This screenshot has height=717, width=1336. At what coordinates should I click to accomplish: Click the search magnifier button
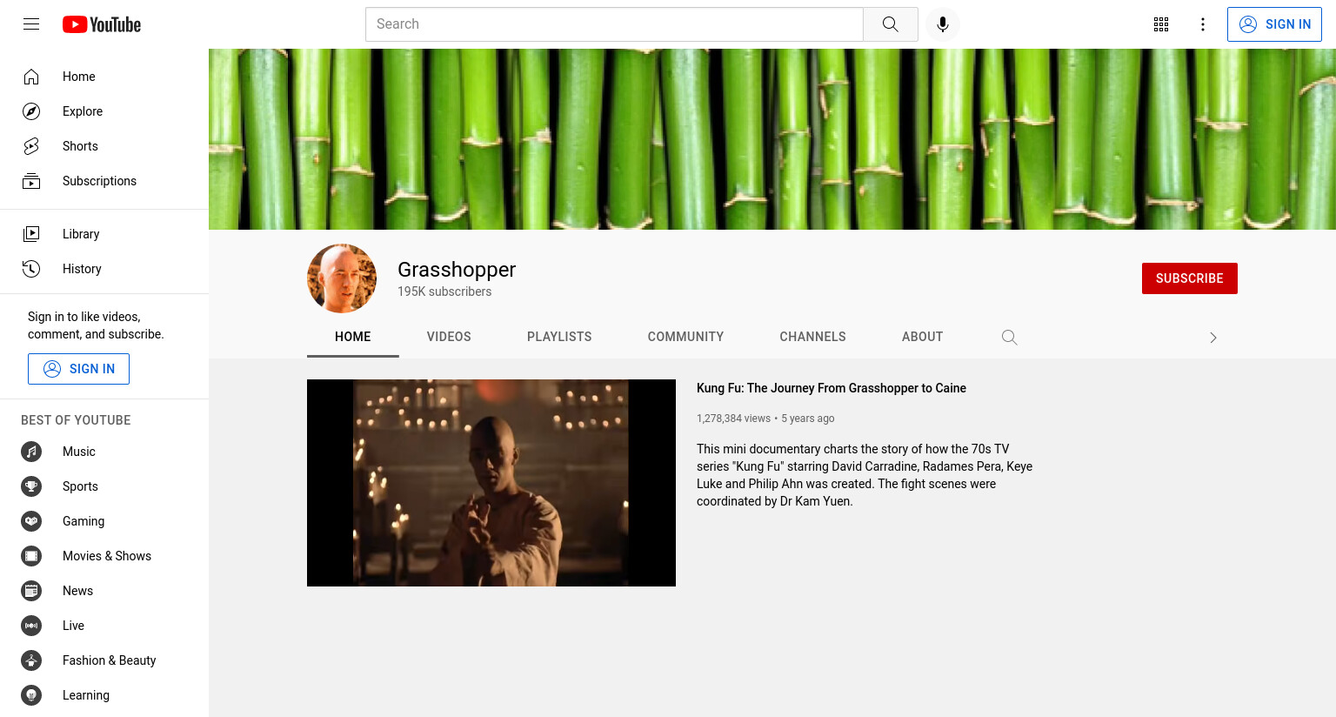(890, 24)
